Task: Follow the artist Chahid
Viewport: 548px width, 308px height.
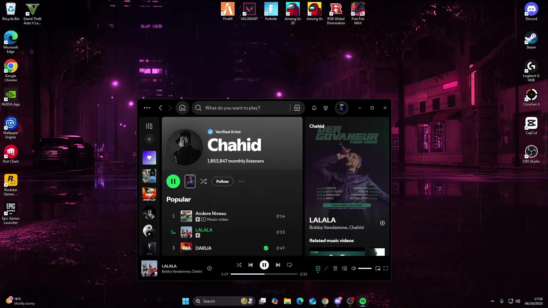Action: [222, 181]
